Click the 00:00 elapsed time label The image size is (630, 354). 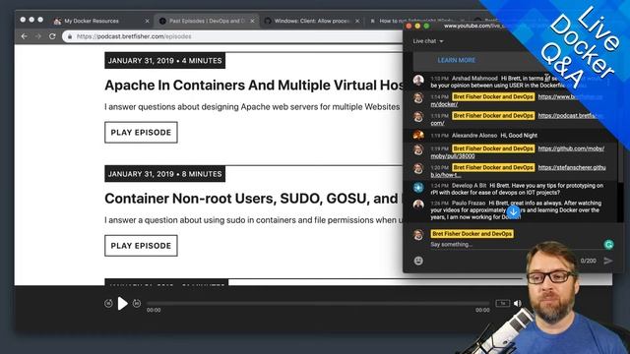click(x=154, y=311)
